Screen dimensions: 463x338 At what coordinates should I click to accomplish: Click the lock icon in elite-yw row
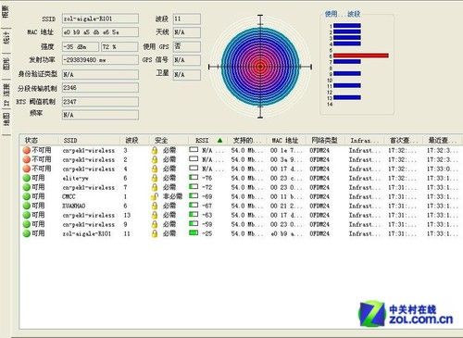coord(155,178)
